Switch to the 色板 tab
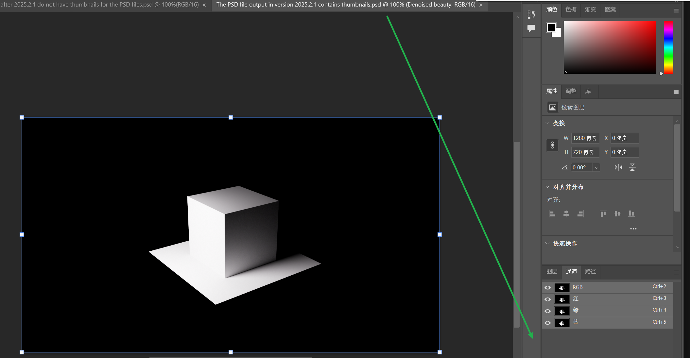The image size is (690, 358). pos(571,10)
